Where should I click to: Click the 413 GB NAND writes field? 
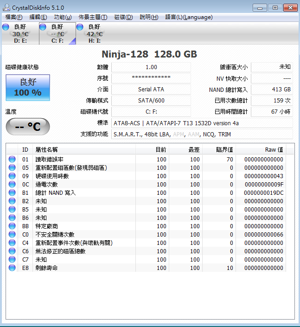coord(272,90)
